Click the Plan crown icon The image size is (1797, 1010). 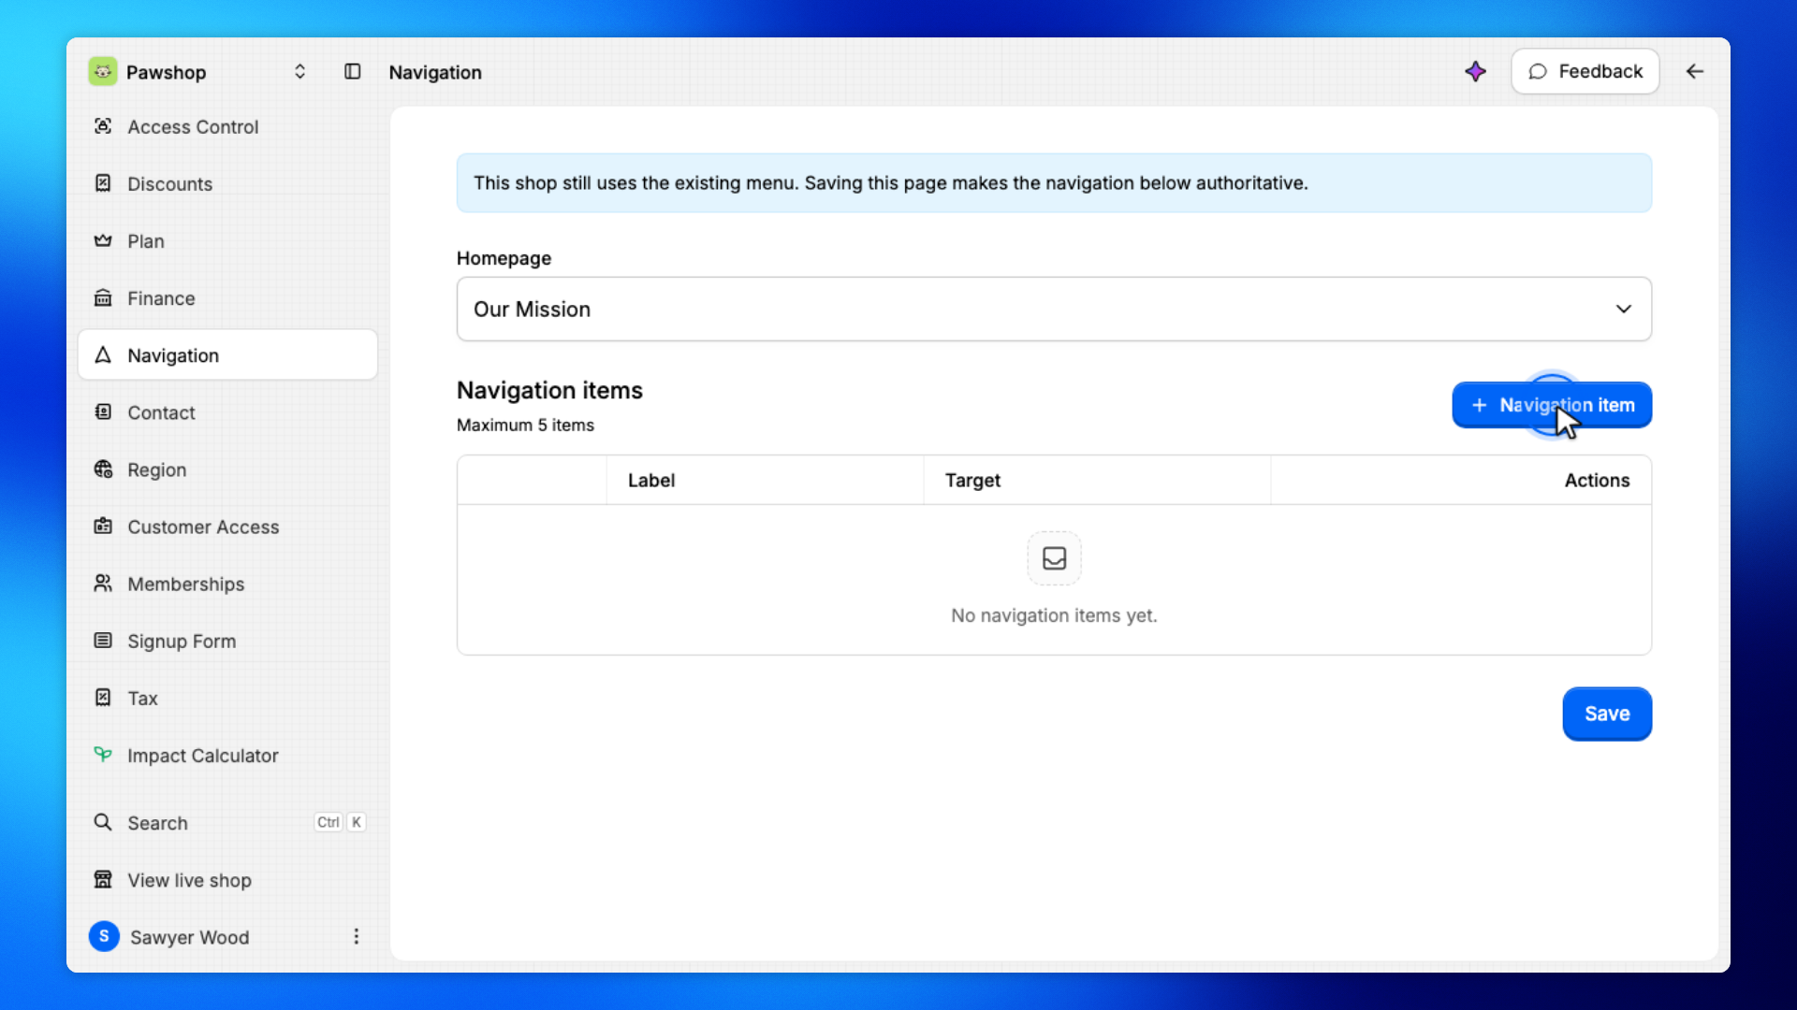[x=103, y=240]
